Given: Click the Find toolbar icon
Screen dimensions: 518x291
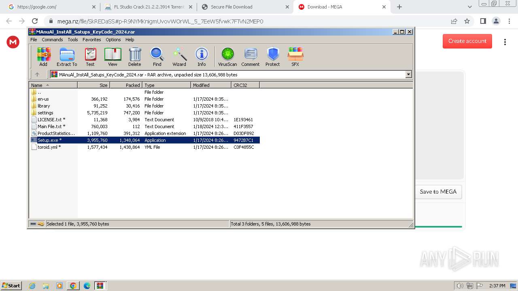Looking at the screenshot, I should [157, 57].
